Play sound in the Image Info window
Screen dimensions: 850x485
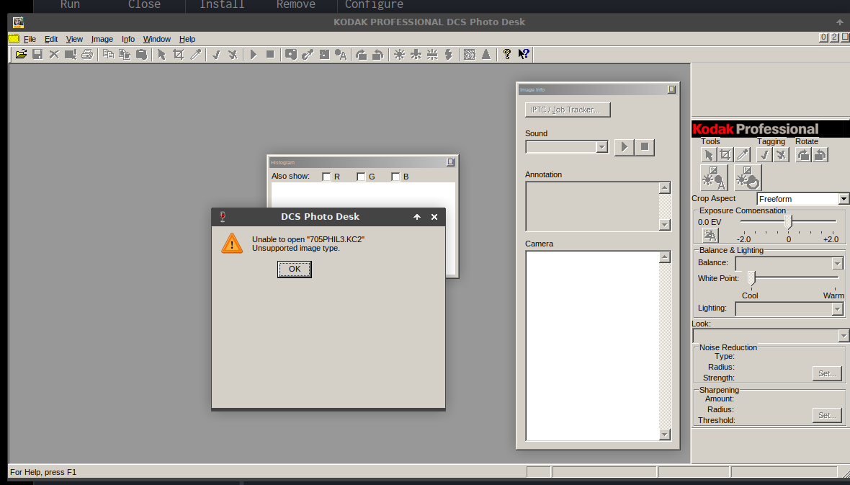tap(624, 147)
